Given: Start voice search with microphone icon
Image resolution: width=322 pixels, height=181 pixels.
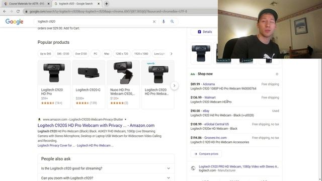Looking at the screenshot, I should [x=164, y=21].
